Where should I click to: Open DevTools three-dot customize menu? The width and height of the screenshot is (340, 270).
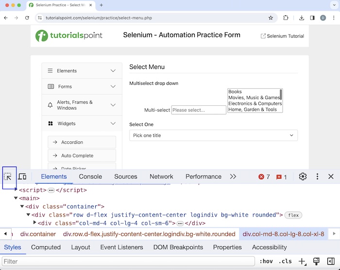click(317, 177)
